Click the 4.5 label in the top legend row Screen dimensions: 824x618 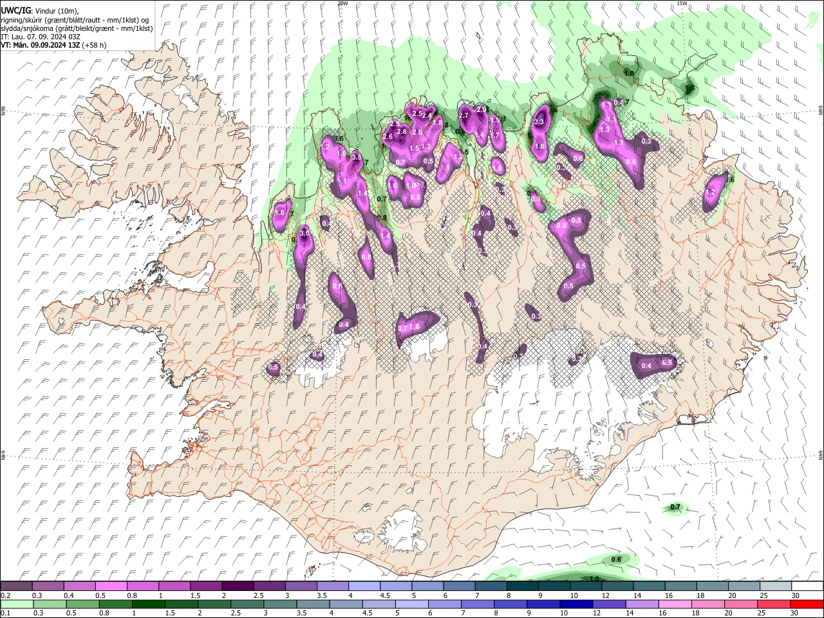pyautogui.click(x=385, y=595)
